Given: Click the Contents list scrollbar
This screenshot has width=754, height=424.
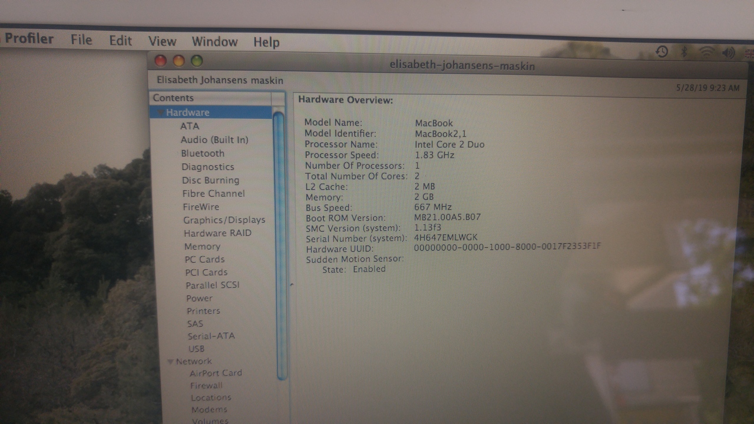Looking at the screenshot, I should 279,245.
